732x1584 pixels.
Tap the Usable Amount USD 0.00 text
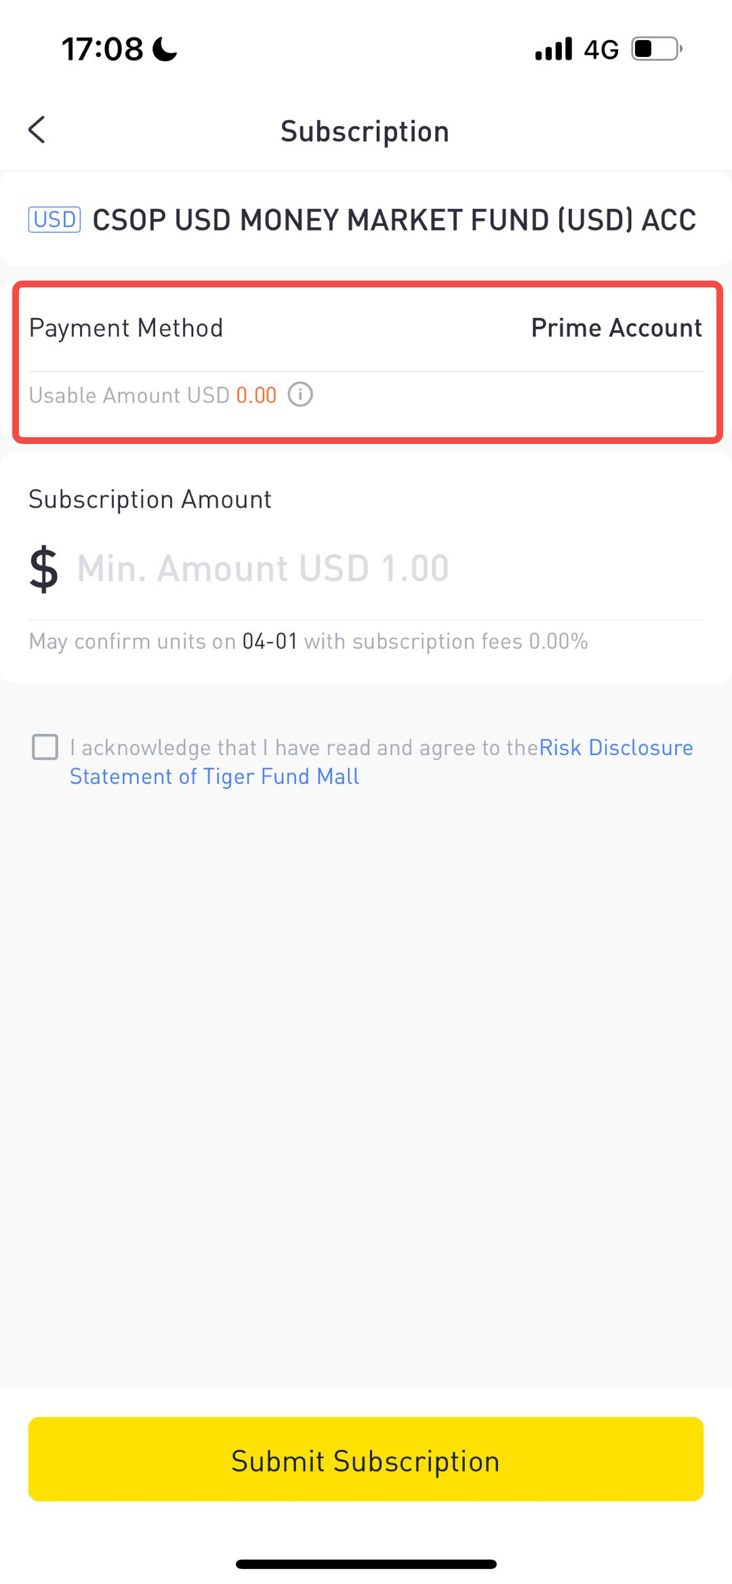point(152,395)
